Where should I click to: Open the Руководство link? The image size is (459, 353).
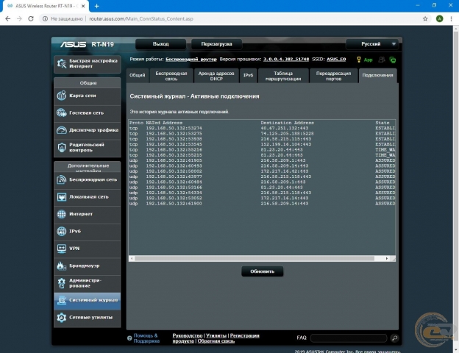tap(188, 335)
